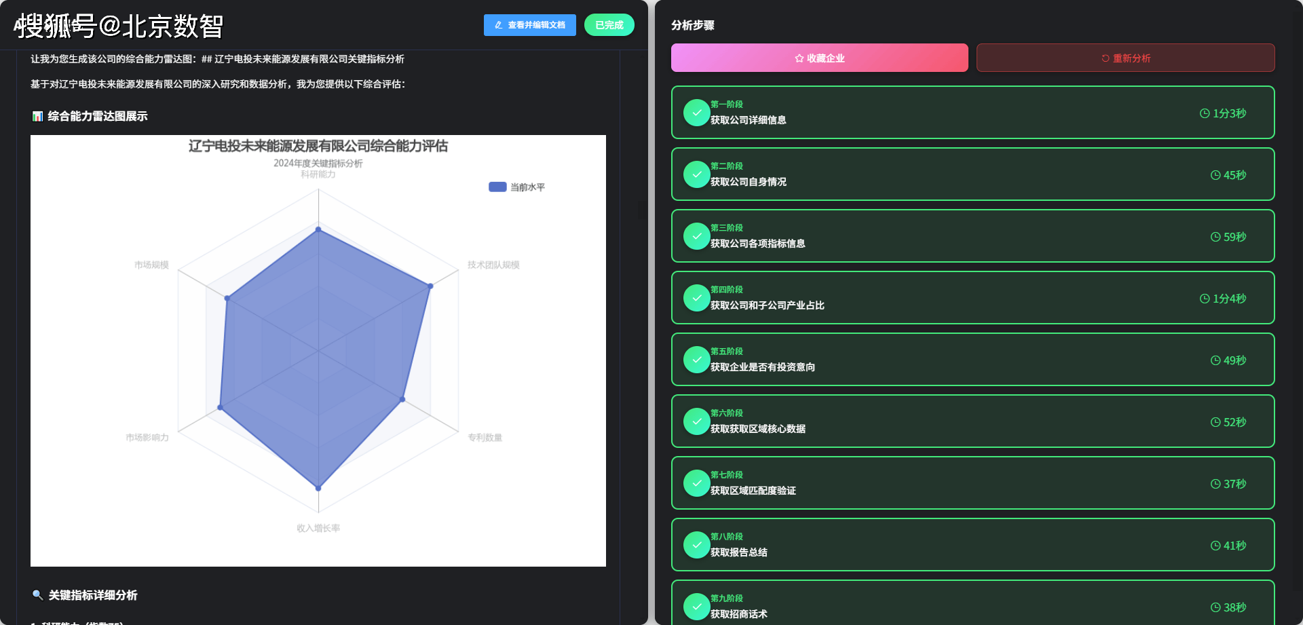This screenshot has width=1303, height=625.
Task: Click the 获取获取区域核心数据 step card
Action: point(972,421)
